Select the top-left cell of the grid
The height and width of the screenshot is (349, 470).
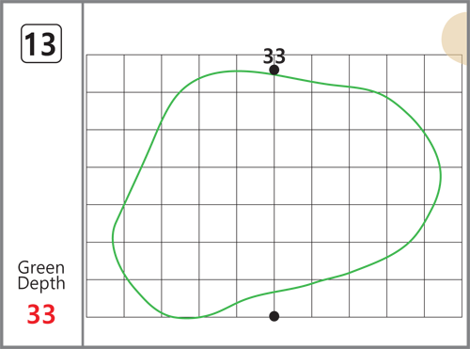[x=105, y=73]
